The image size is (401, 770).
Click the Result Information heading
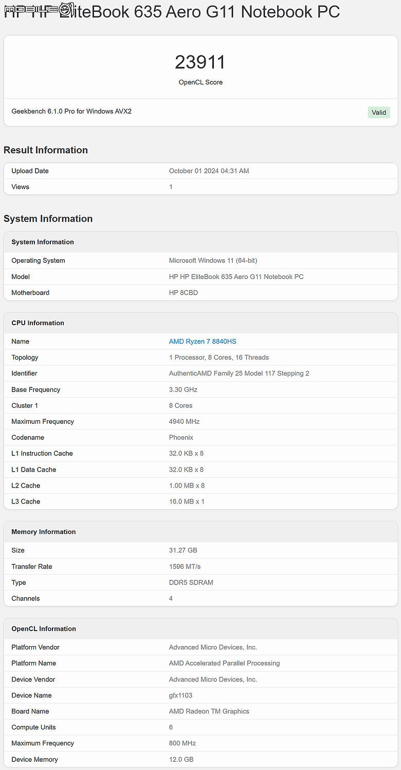(x=46, y=150)
